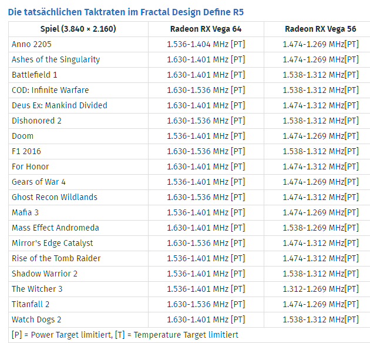Click the Mafia 3 row label

25,212
